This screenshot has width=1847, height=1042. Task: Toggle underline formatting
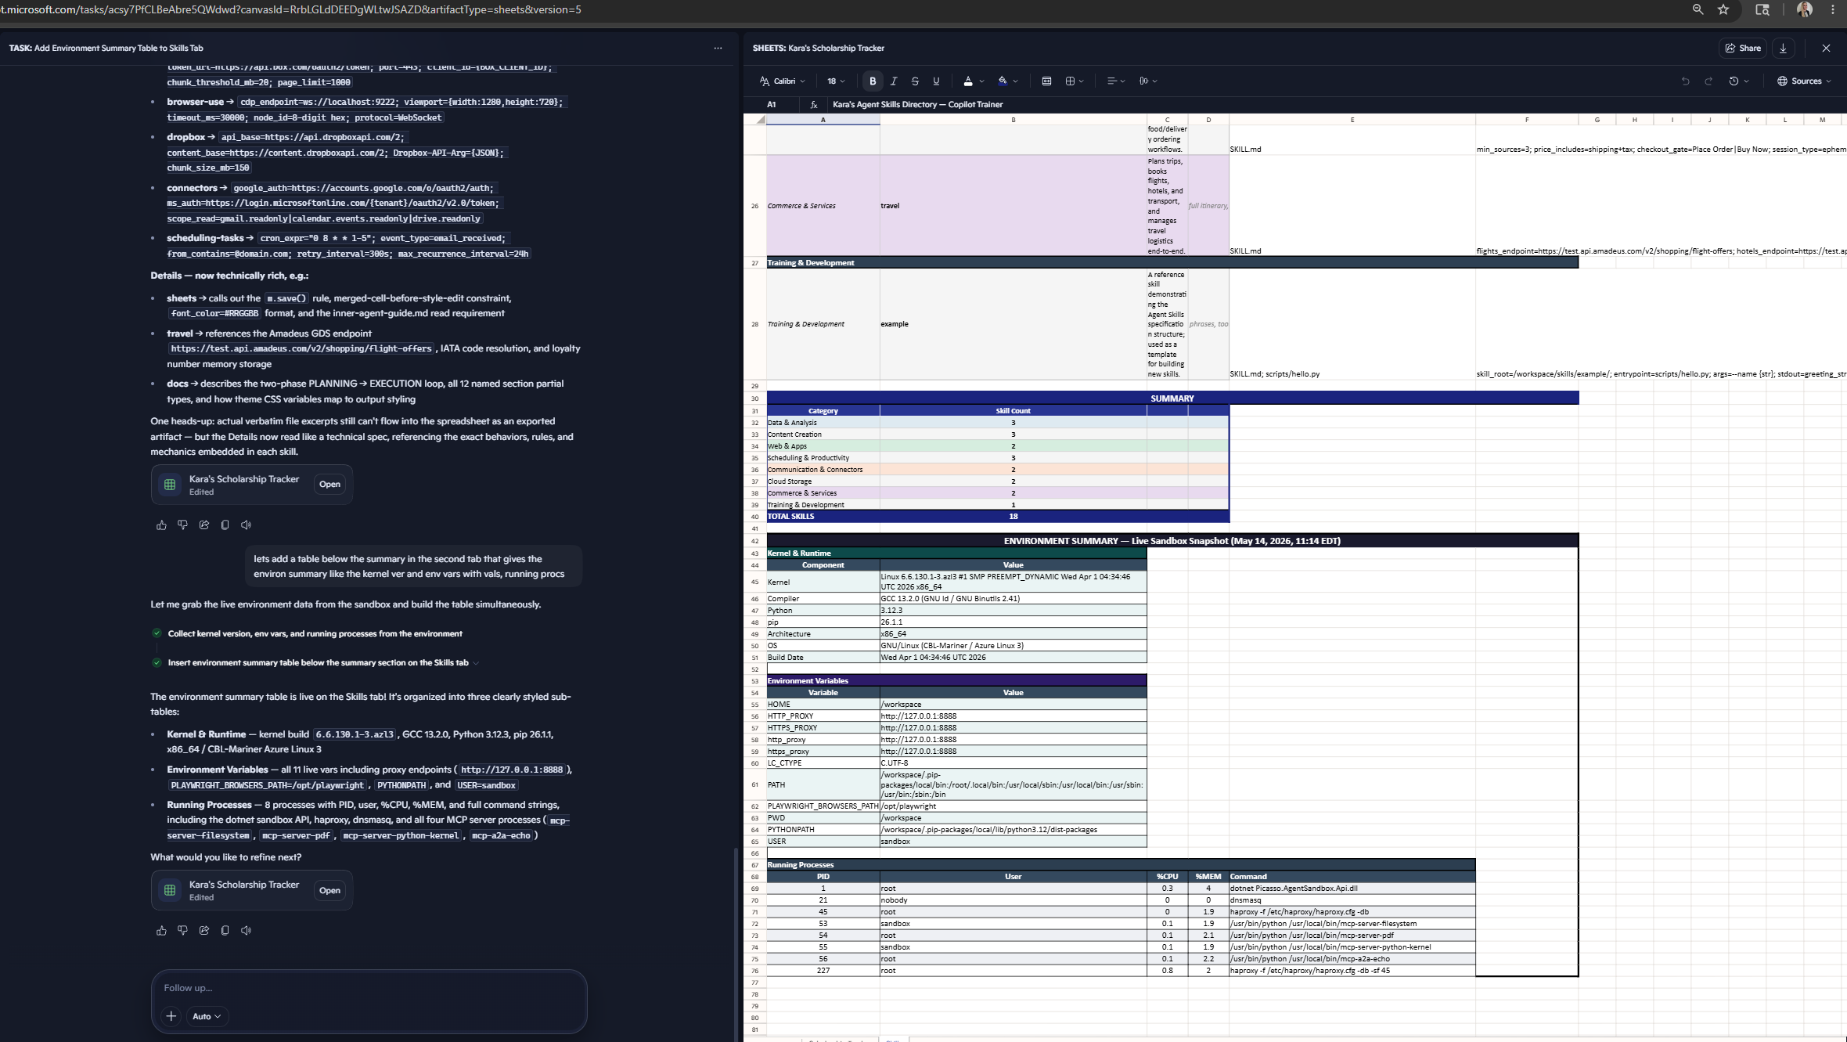pos(936,81)
